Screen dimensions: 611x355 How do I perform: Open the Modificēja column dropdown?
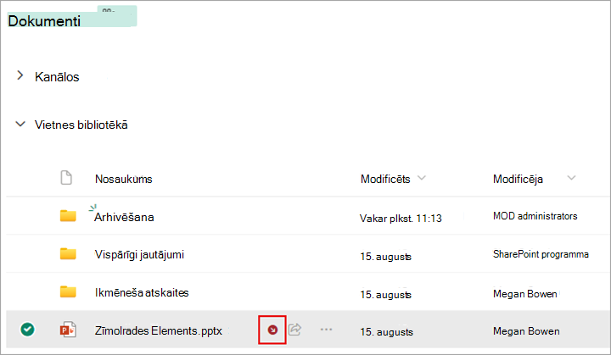(571, 178)
